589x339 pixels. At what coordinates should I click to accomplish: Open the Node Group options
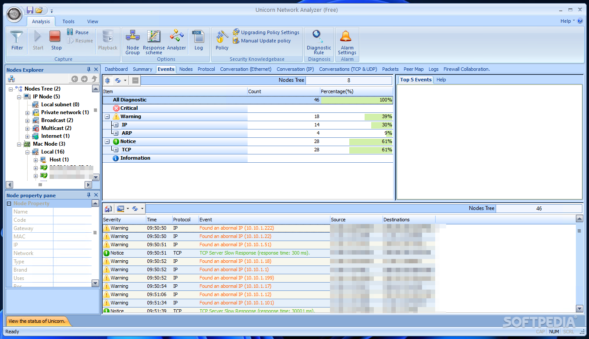(132, 42)
